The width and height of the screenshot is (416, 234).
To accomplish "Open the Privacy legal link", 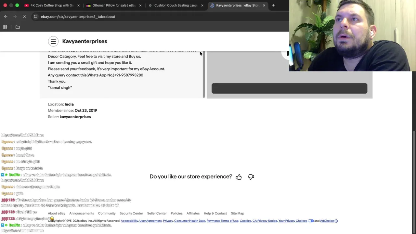I will click(x=168, y=221).
